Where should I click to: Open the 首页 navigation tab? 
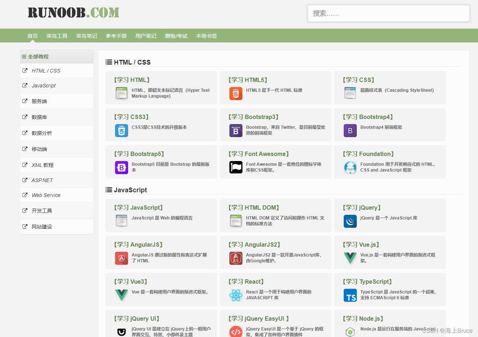tap(33, 36)
